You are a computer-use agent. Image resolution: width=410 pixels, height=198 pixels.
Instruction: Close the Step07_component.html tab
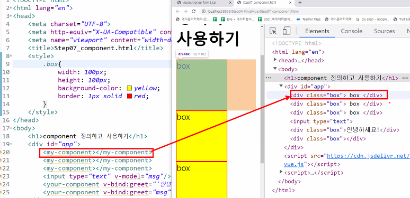click(291, 3)
